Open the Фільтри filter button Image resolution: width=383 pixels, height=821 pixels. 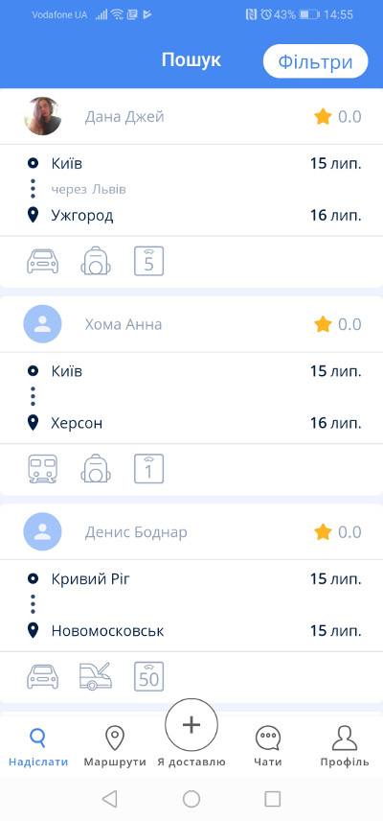315,61
